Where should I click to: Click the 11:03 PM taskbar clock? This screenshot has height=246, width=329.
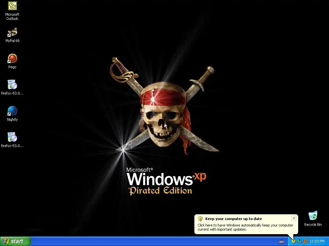pos(317,242)
